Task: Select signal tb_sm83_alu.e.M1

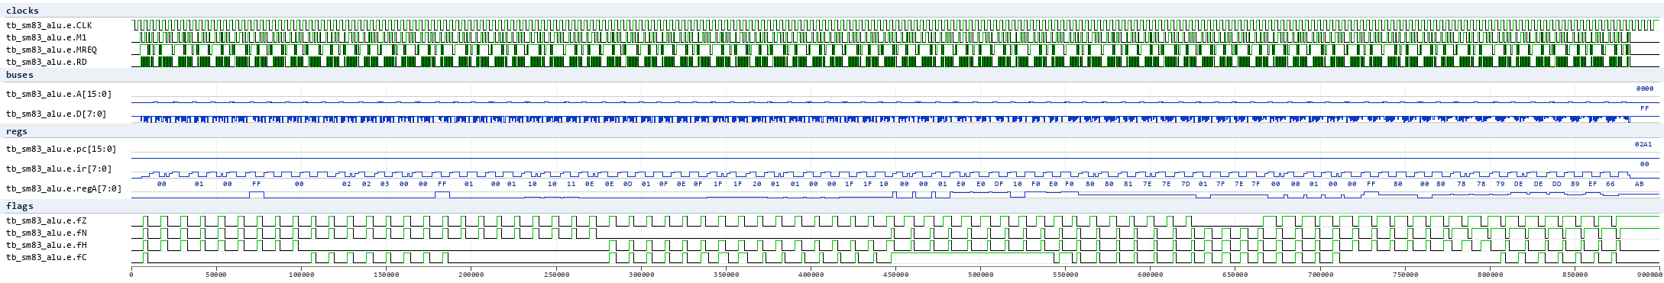Action: (47, 37)
